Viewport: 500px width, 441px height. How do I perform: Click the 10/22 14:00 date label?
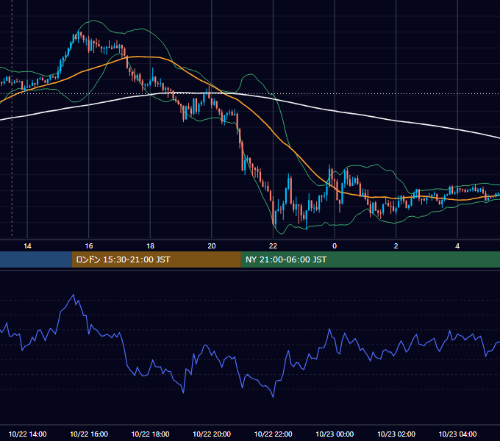tap(27, 434)
